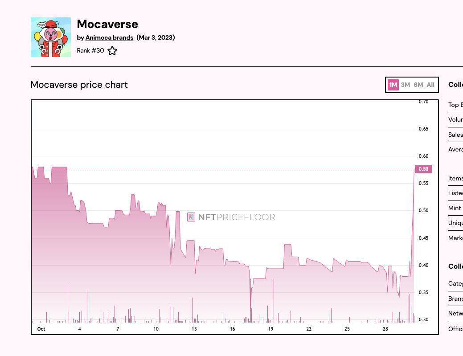
Task: Click the 0.58 current price tag
Action: (423, 169)
